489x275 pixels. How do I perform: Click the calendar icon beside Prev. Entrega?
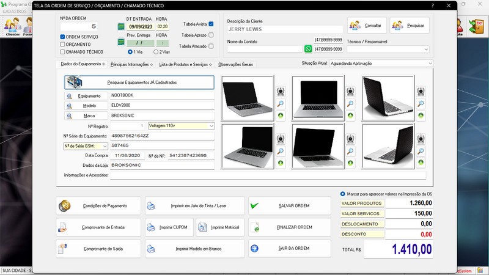click(121, 43)
